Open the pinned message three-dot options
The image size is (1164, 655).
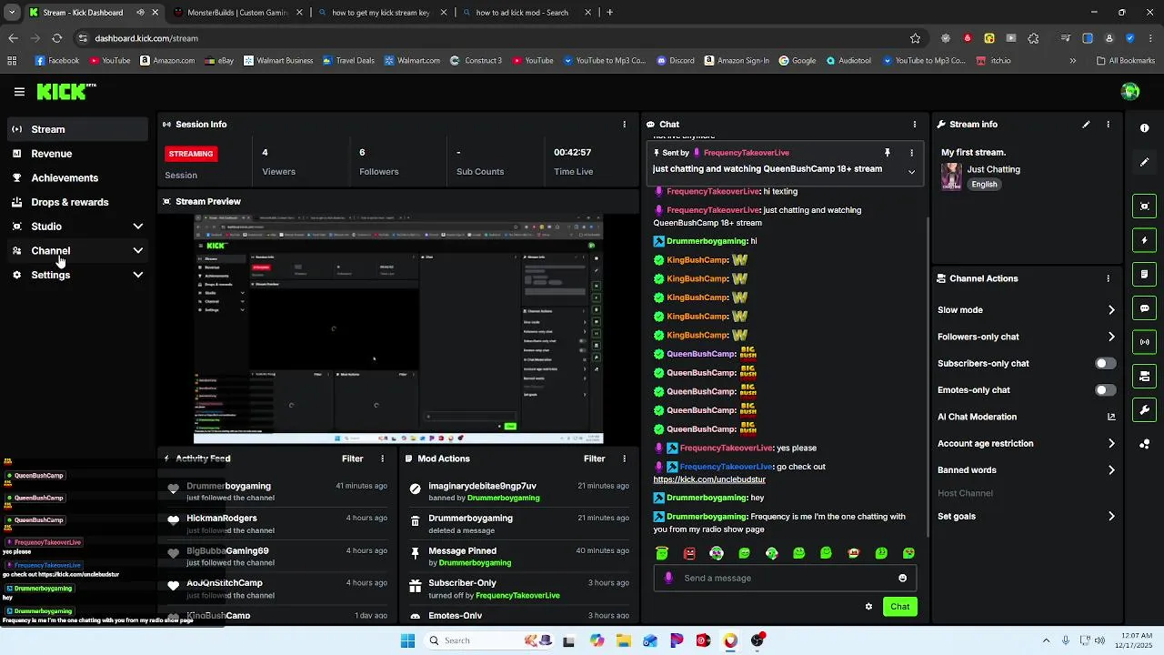911,153
